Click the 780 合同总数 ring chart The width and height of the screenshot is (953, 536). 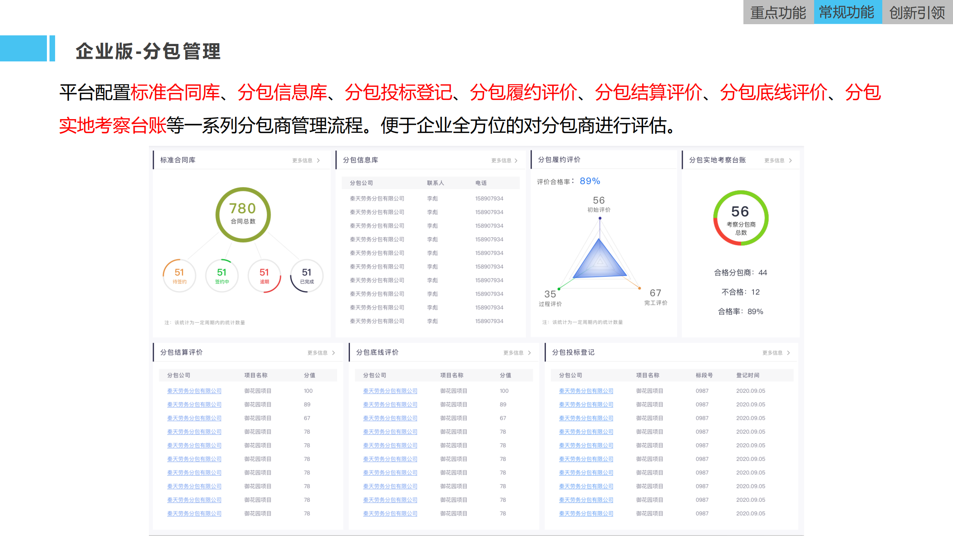click(x=243, y=215)
